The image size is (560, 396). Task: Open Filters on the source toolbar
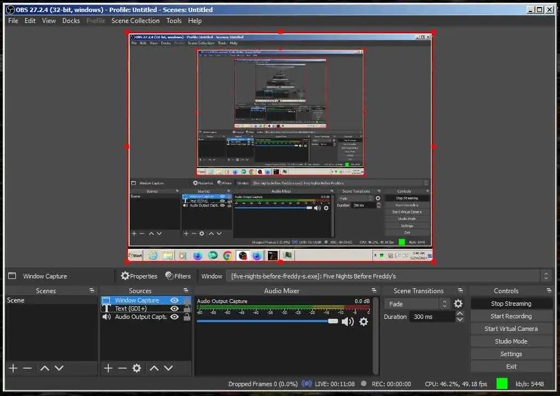(x=178, y=276)
